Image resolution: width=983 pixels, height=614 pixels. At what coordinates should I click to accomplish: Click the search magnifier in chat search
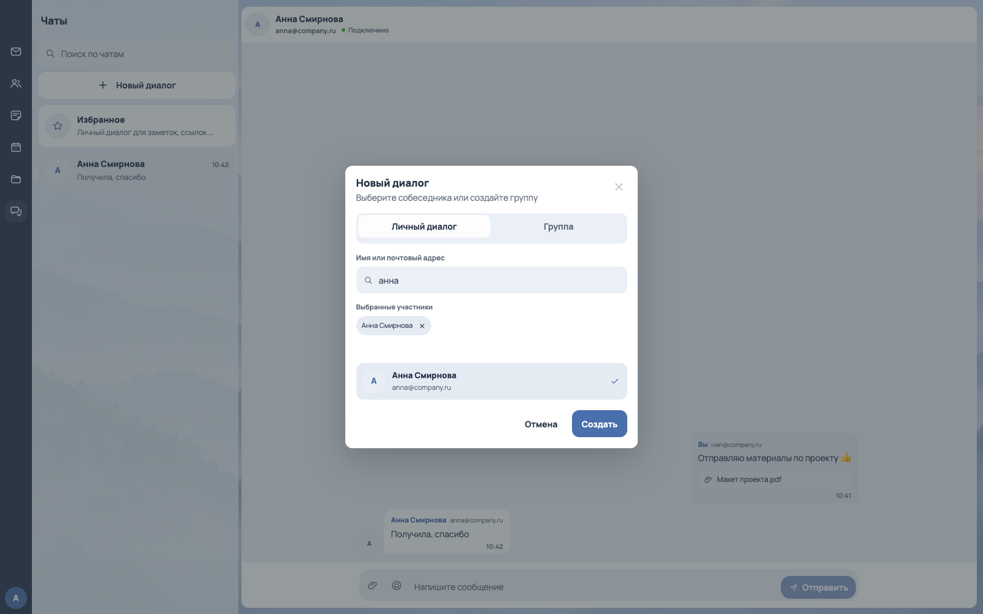pyautogui.click(x=50, y=54)
